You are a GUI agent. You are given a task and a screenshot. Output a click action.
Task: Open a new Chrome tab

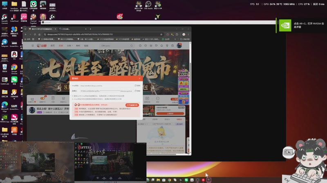(90, 29)
